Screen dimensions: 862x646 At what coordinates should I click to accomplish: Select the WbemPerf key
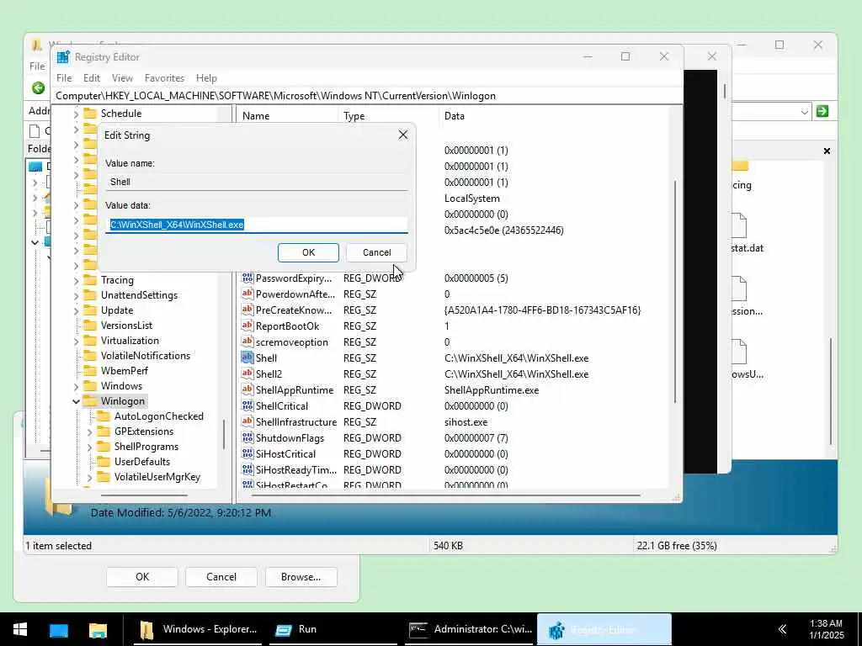(125, 371)
